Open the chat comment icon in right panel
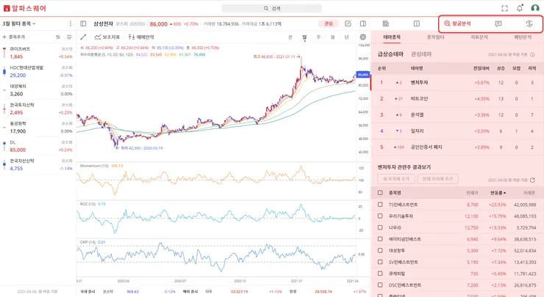Viewport: 544px width, 297px height. coord(498,23)
